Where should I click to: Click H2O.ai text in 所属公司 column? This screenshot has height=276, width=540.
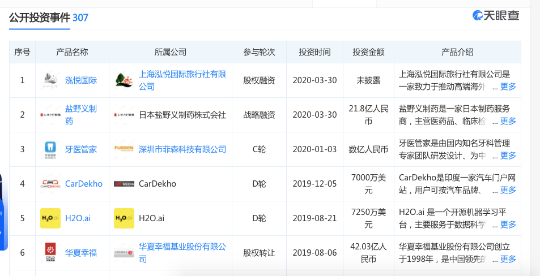tap(151, 218)
